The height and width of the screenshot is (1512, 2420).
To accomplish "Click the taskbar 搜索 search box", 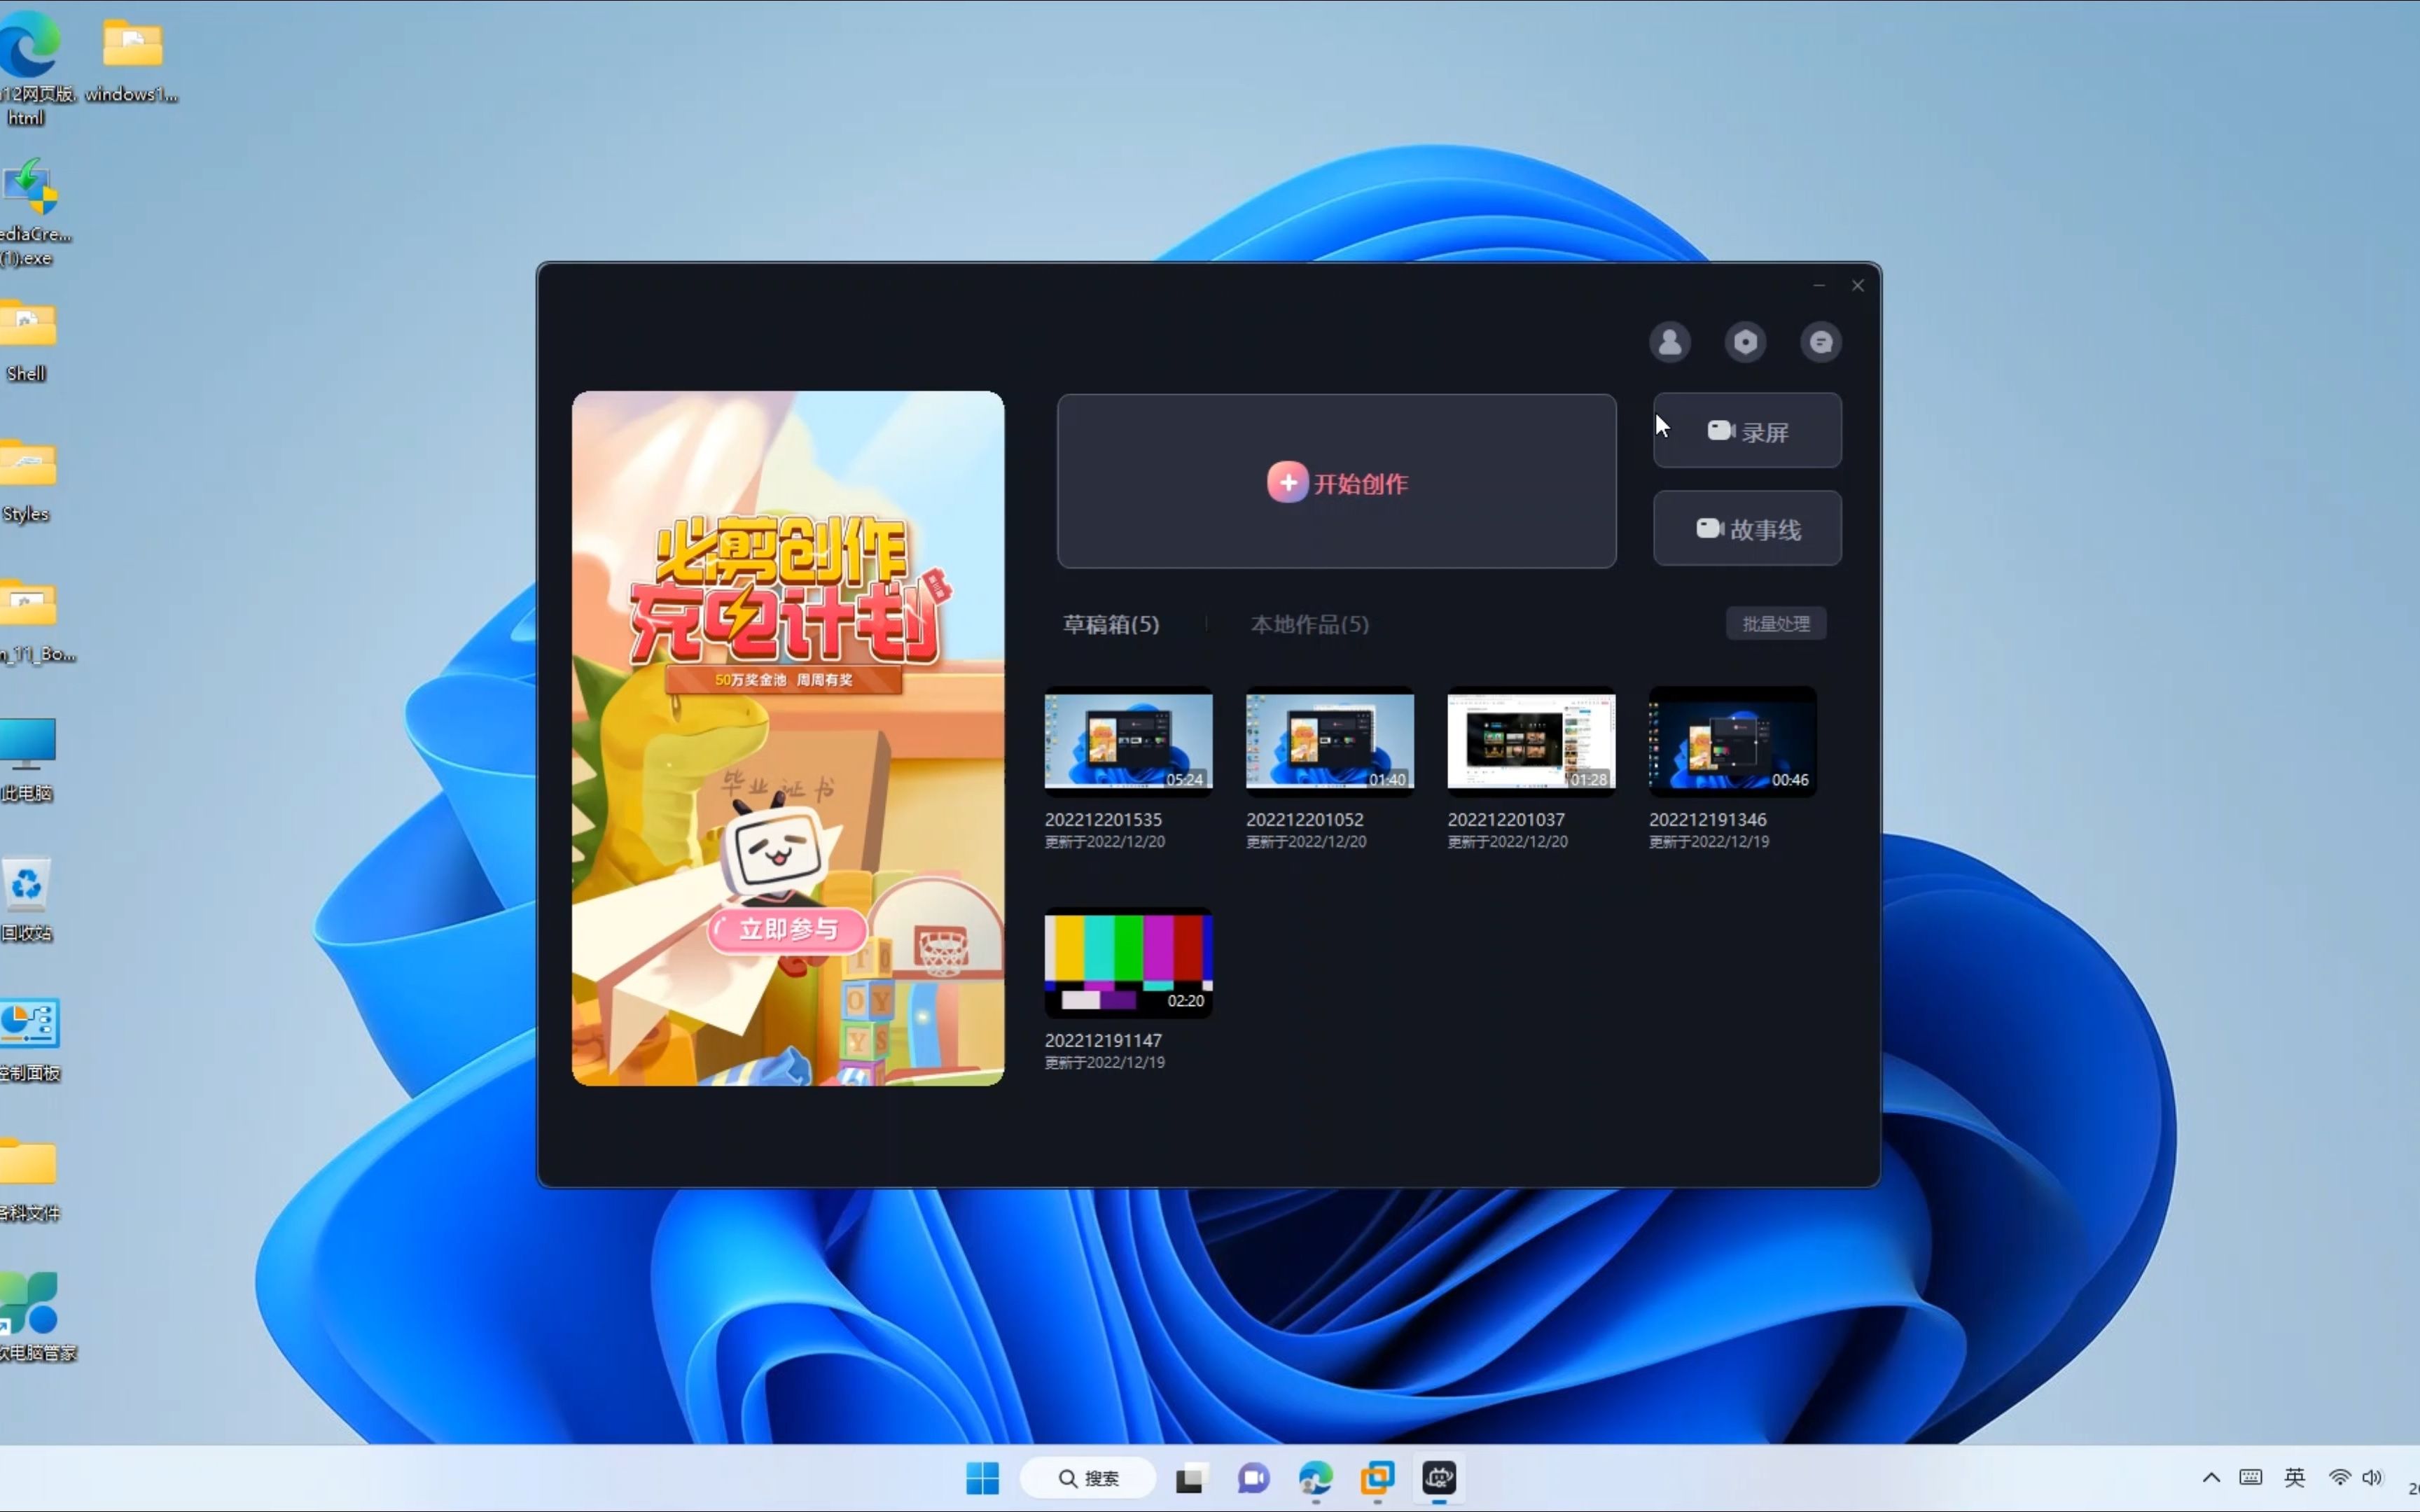I will coord(1088,1478).
